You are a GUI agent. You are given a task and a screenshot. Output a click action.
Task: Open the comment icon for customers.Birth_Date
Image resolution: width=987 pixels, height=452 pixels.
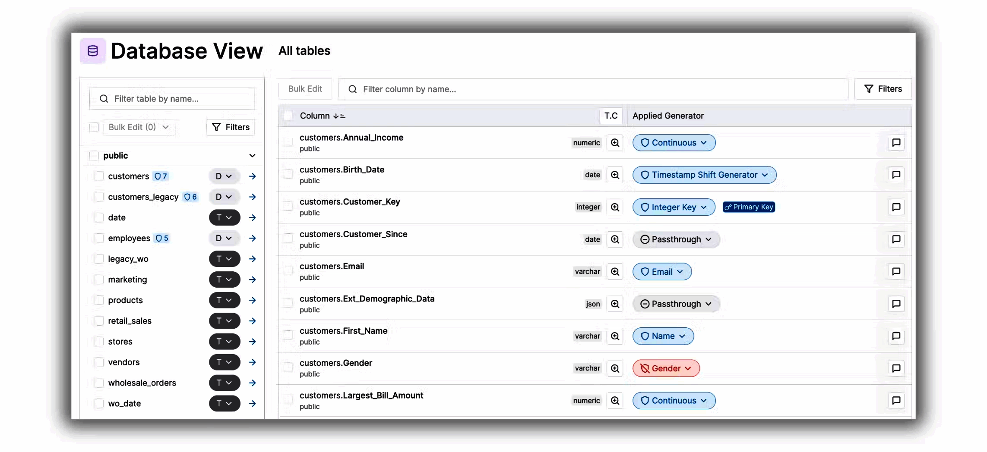[x=896, y=175]
